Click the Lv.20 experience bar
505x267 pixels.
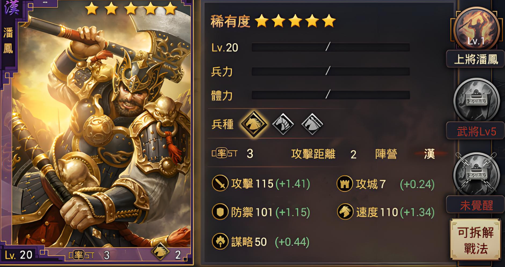click(x=331, y=47)
